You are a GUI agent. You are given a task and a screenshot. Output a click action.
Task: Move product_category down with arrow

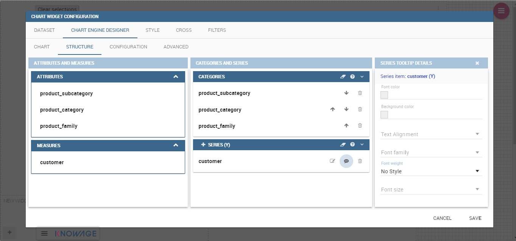[x=346, y=109]
